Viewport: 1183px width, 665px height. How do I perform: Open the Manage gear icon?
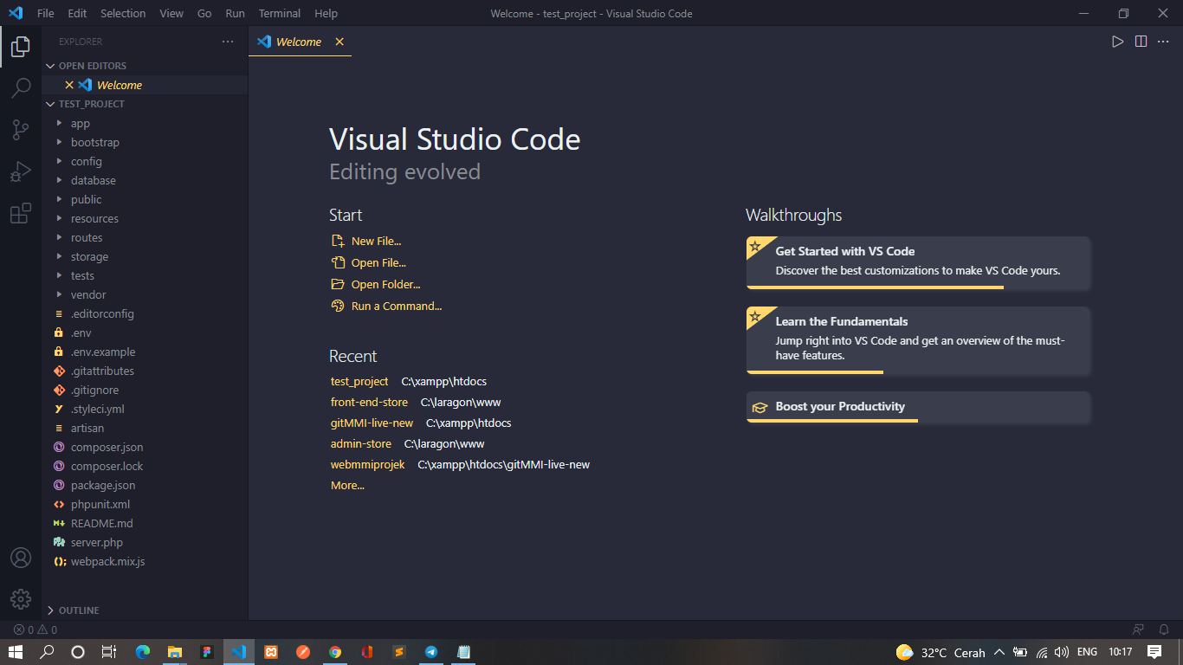click(x=21, y=599)
